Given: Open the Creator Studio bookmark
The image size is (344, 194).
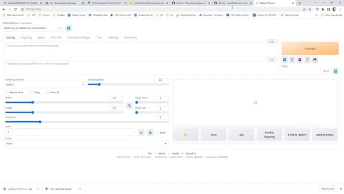Looking at the screenshot, I should [x=76, y=15].
